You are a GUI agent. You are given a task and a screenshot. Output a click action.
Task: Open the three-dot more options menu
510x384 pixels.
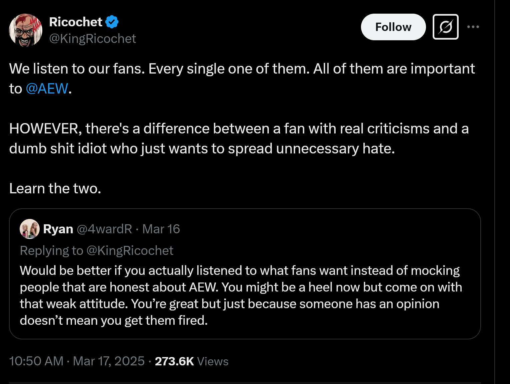473,27
